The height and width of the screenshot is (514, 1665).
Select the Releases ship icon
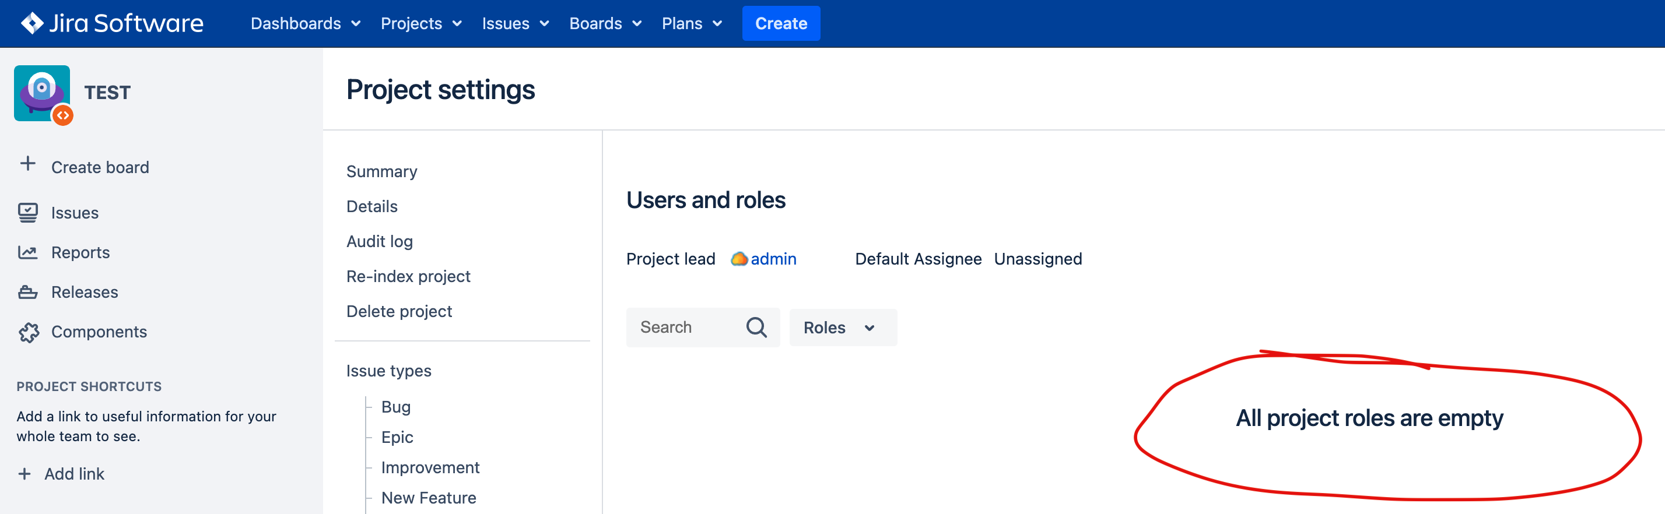coord(28,292)
